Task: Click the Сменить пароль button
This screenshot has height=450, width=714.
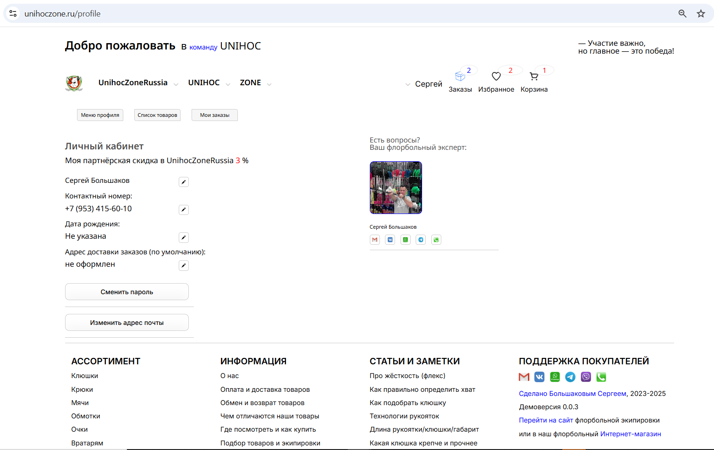Action: [127, 292]
